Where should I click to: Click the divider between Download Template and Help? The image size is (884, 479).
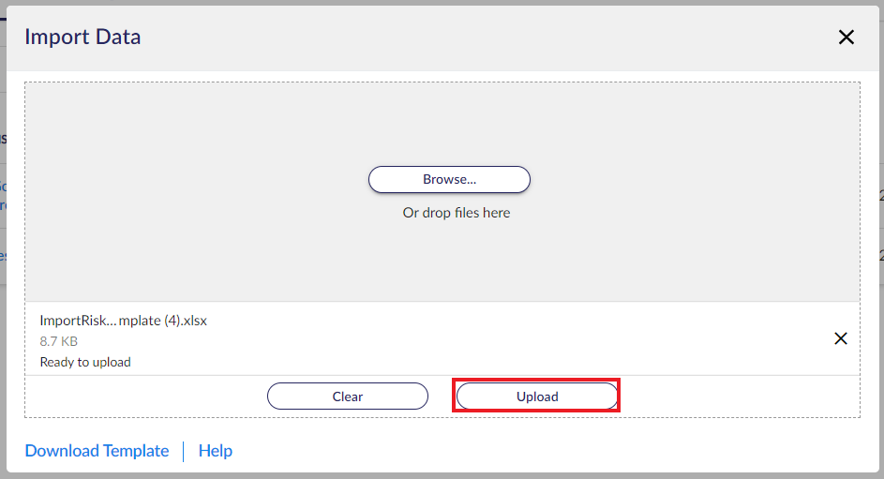point(183,452)
